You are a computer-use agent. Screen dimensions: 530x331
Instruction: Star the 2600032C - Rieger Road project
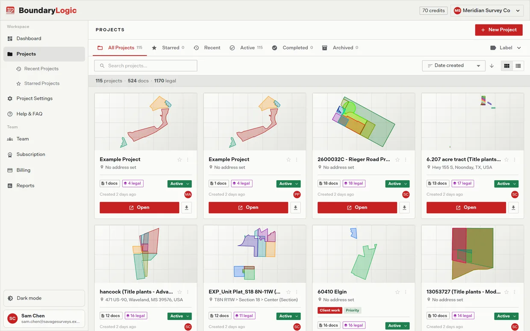[397, 160]
